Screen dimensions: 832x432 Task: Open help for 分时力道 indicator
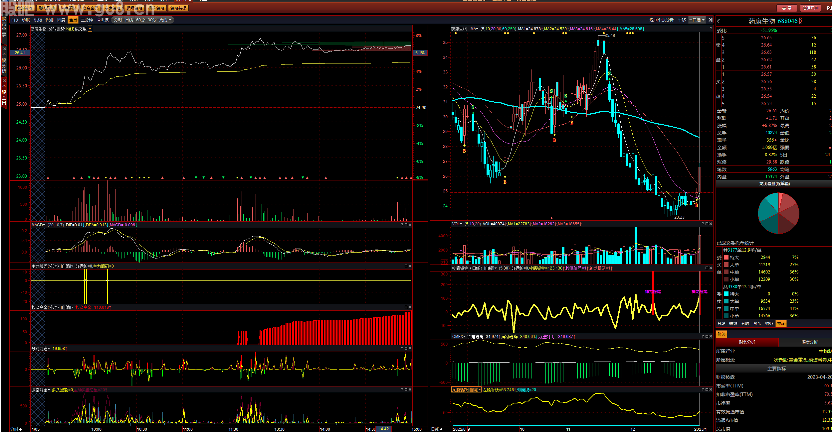click(x=402, y=349)
